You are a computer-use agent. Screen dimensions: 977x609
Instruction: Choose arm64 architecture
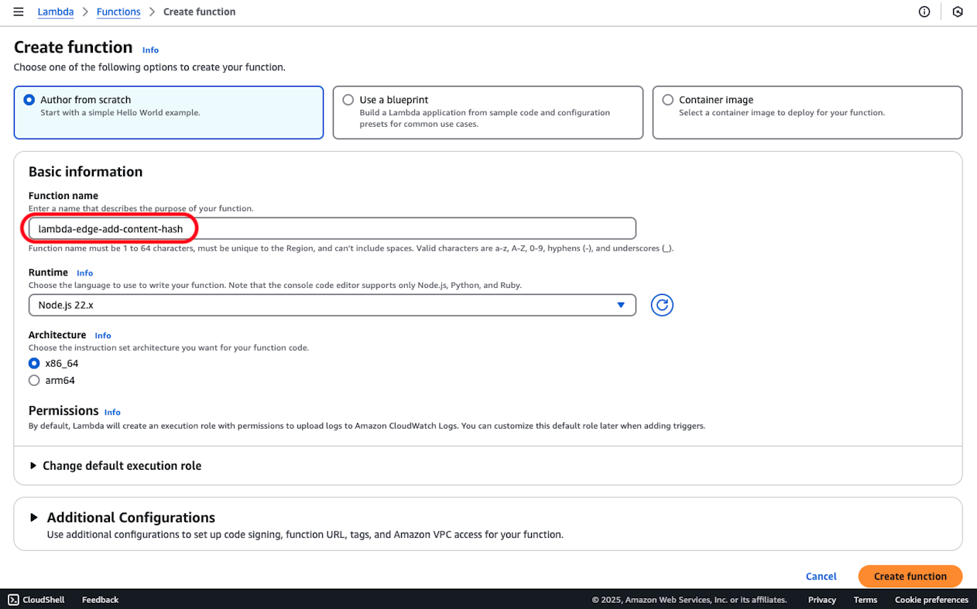pyautogui.click(x=34, y=380)
